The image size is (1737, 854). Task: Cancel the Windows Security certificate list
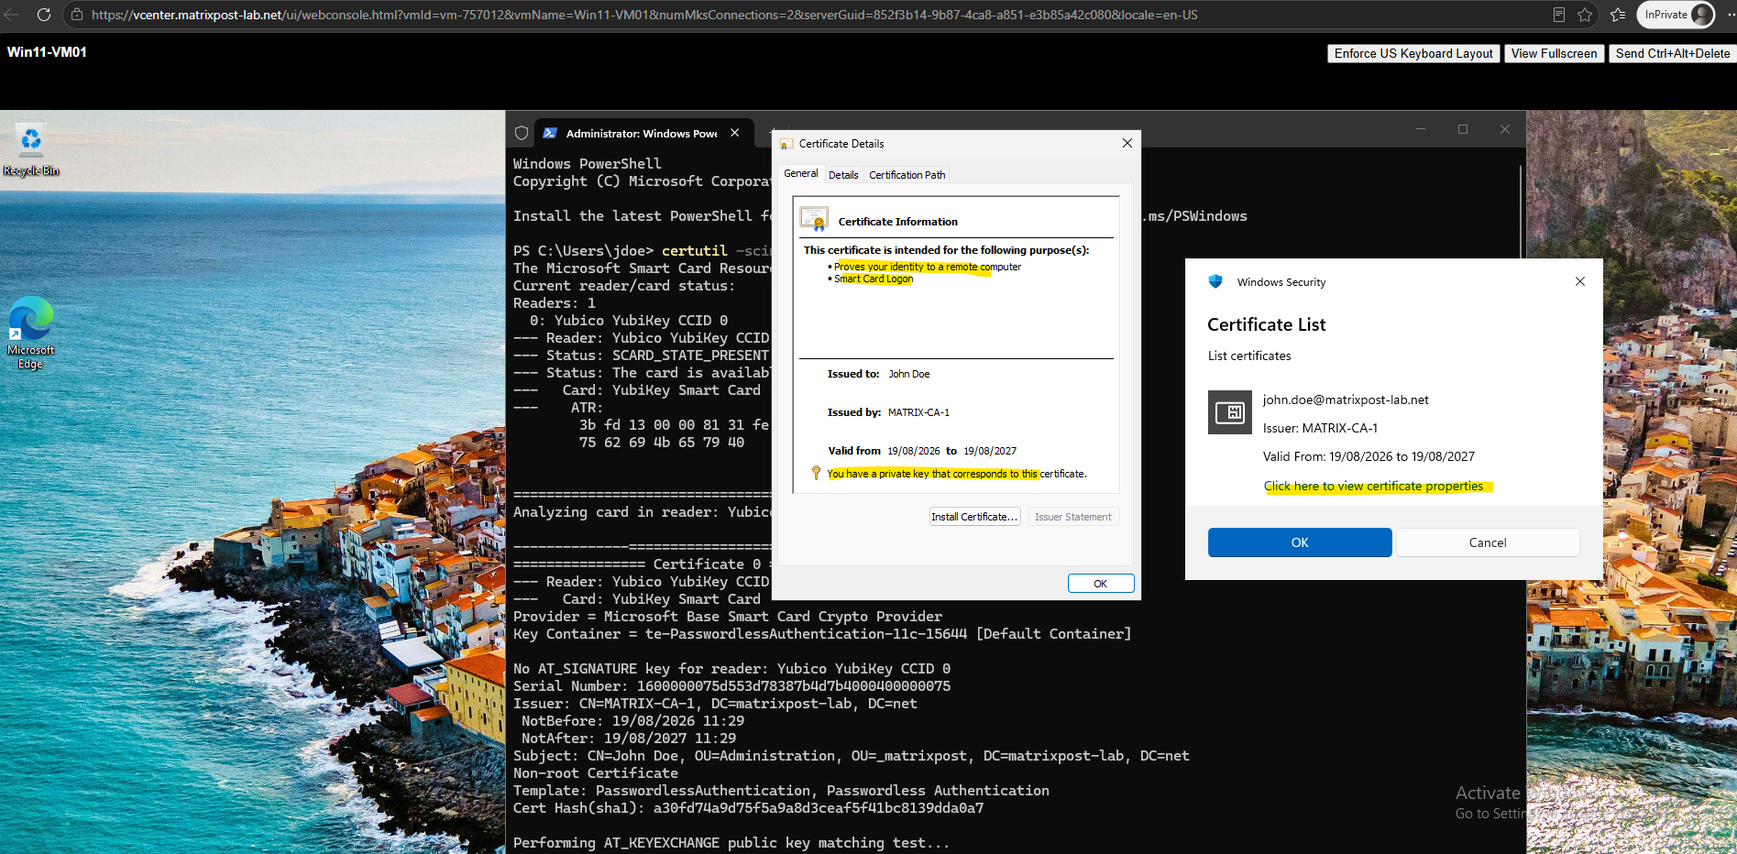tap(1488, 542)
